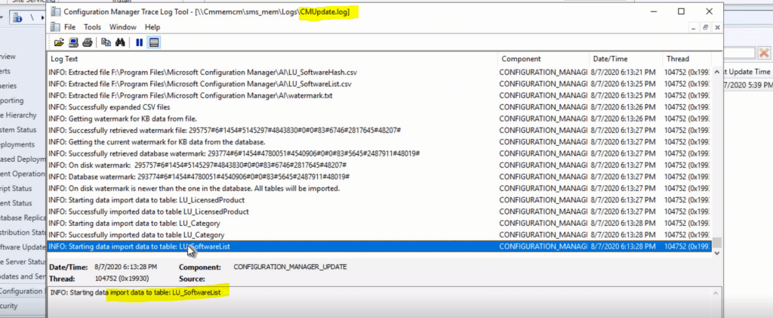The height and width of the screenshot is (318, 773).
Task: Select 'Successfully retrieved watermark file' row
Action: (x=379, y=130)
